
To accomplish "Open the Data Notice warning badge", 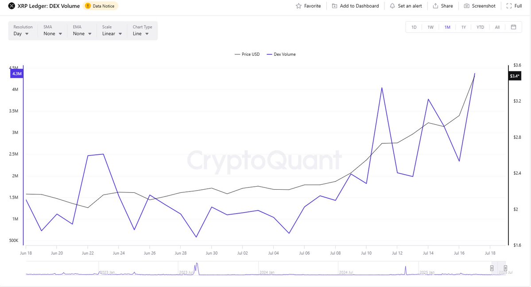I will coord(100,6).
